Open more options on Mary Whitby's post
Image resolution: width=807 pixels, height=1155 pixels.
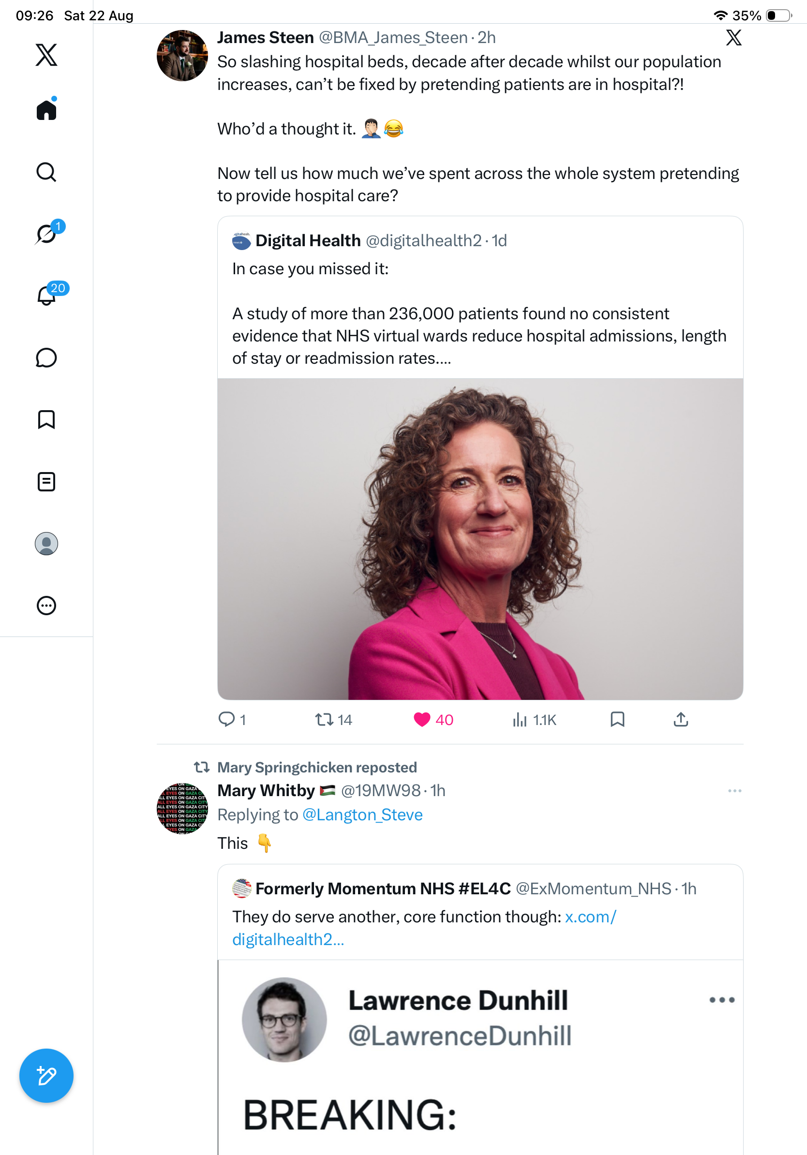pos(734,791)
